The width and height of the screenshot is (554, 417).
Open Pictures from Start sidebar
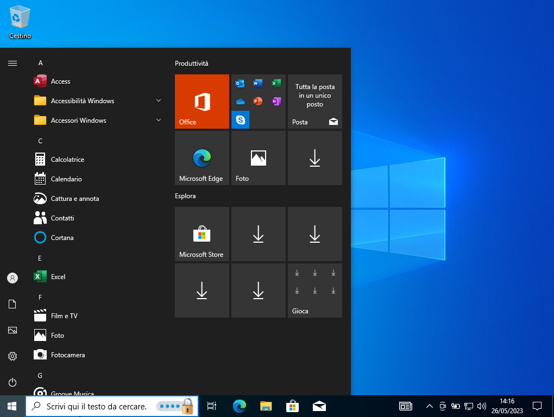12,330
